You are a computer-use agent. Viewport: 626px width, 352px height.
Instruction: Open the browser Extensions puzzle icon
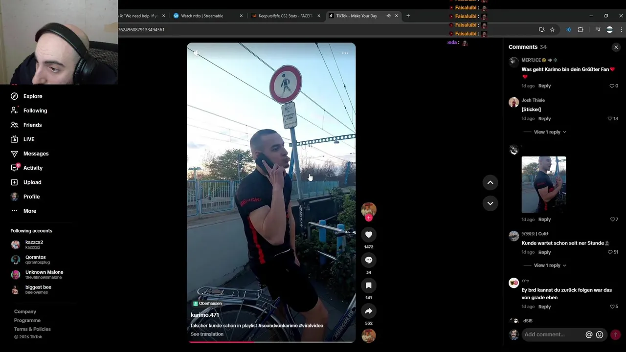[x=581, y=30]
